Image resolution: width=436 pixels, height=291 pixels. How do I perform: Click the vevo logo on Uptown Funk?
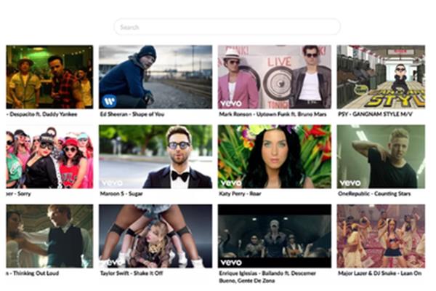231,104
